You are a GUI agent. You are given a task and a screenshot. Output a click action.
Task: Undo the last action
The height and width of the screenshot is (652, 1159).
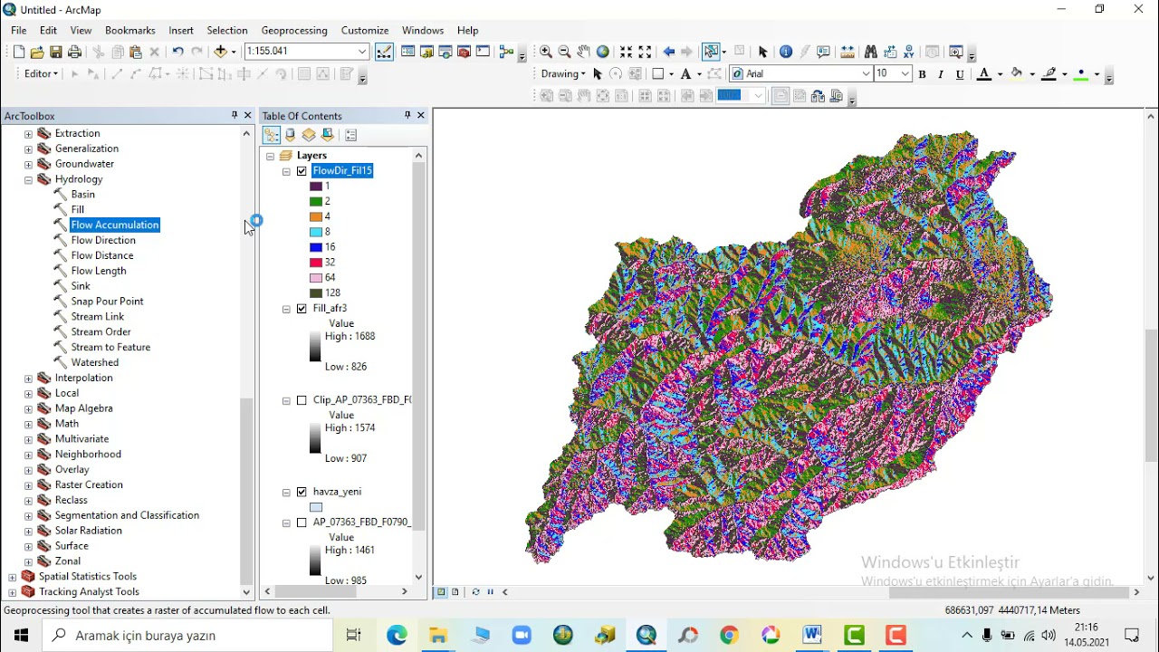177,53
